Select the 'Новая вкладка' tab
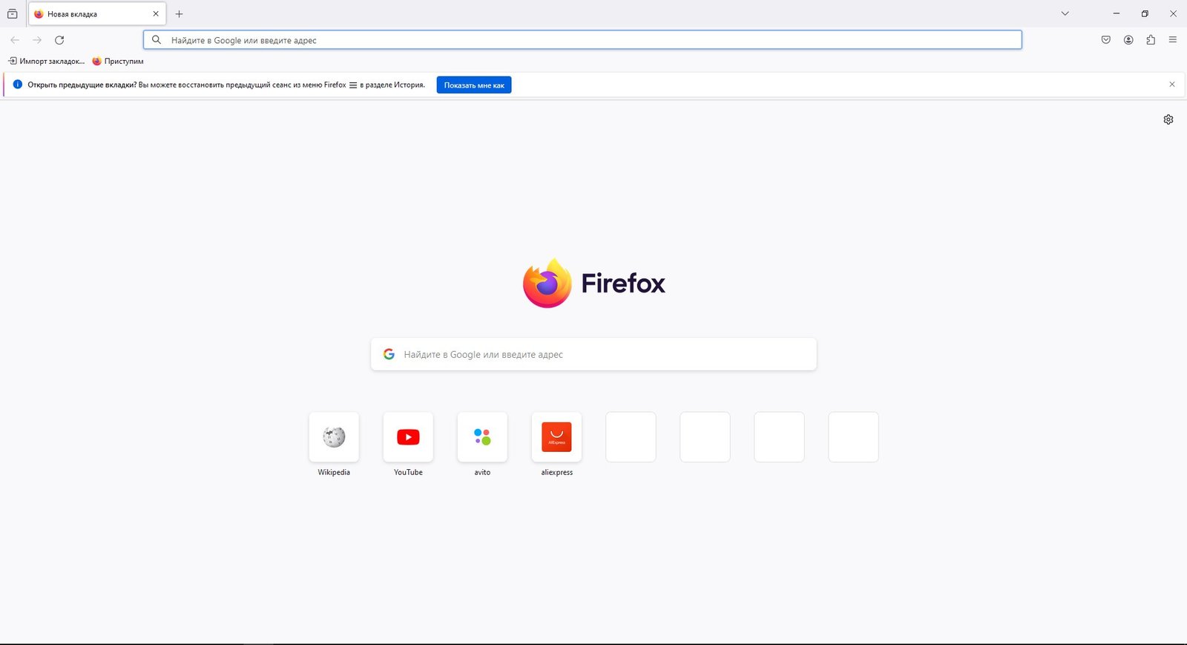Viewport: 1187px width, 645px height. 89,14
